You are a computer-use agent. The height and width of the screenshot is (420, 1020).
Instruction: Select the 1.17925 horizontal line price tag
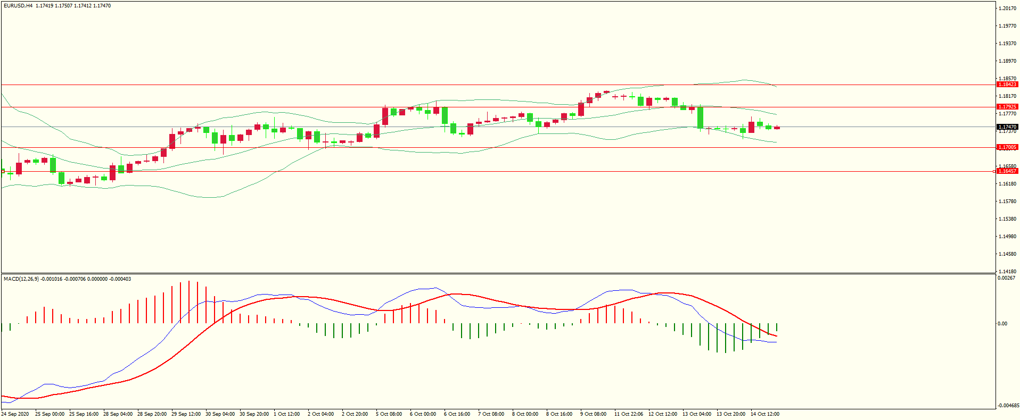1007,107
